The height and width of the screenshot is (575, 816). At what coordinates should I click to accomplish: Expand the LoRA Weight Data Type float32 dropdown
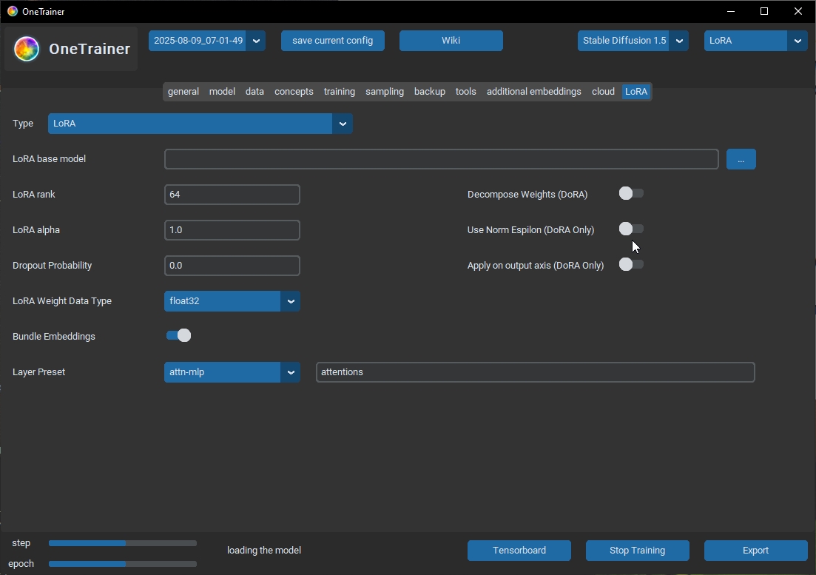point(232,301)
